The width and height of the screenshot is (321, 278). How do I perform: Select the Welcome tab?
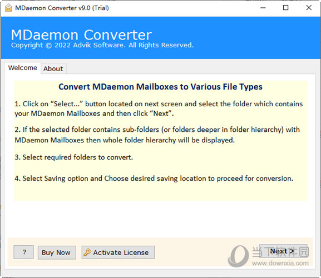coord(23,68)
